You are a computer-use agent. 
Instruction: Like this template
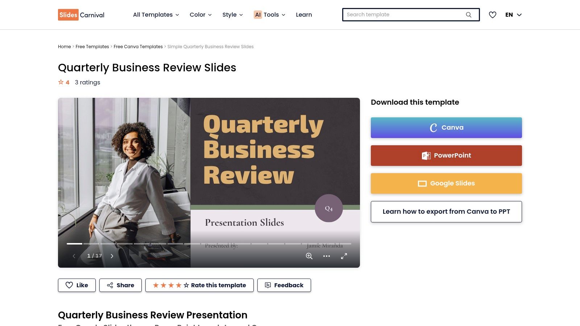(76, 285)
